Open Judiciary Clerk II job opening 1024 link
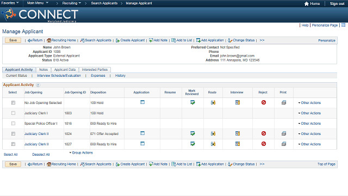 36,134
